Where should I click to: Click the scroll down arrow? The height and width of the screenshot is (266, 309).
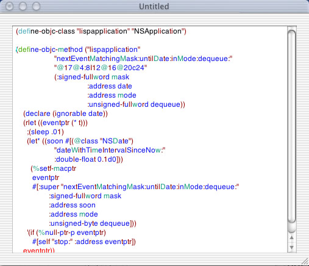tap(291, 247)
